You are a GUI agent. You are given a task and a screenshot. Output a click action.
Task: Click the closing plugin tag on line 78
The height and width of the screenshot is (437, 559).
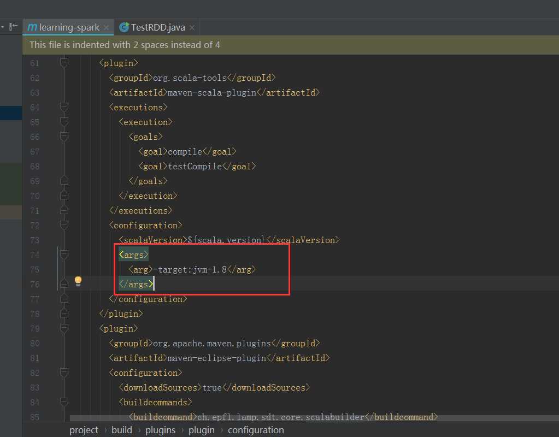[121, 314]
